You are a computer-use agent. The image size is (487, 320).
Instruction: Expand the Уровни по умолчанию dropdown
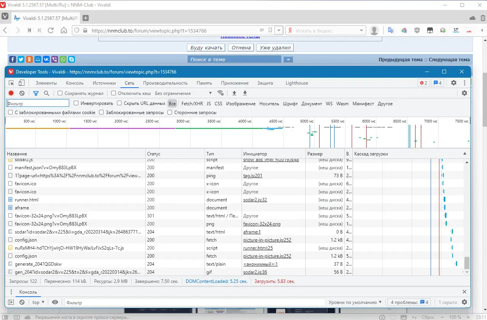[x=355, y=302]
